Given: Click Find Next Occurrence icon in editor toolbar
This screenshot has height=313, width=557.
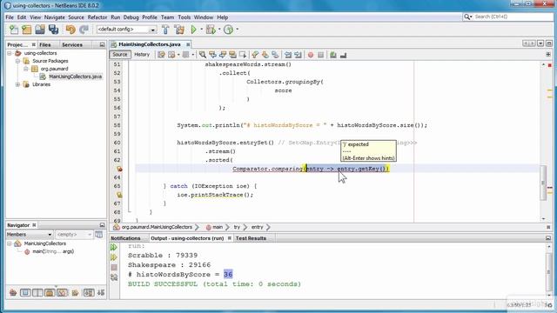Looking at the screenshot, I should [x=223, y=55].
